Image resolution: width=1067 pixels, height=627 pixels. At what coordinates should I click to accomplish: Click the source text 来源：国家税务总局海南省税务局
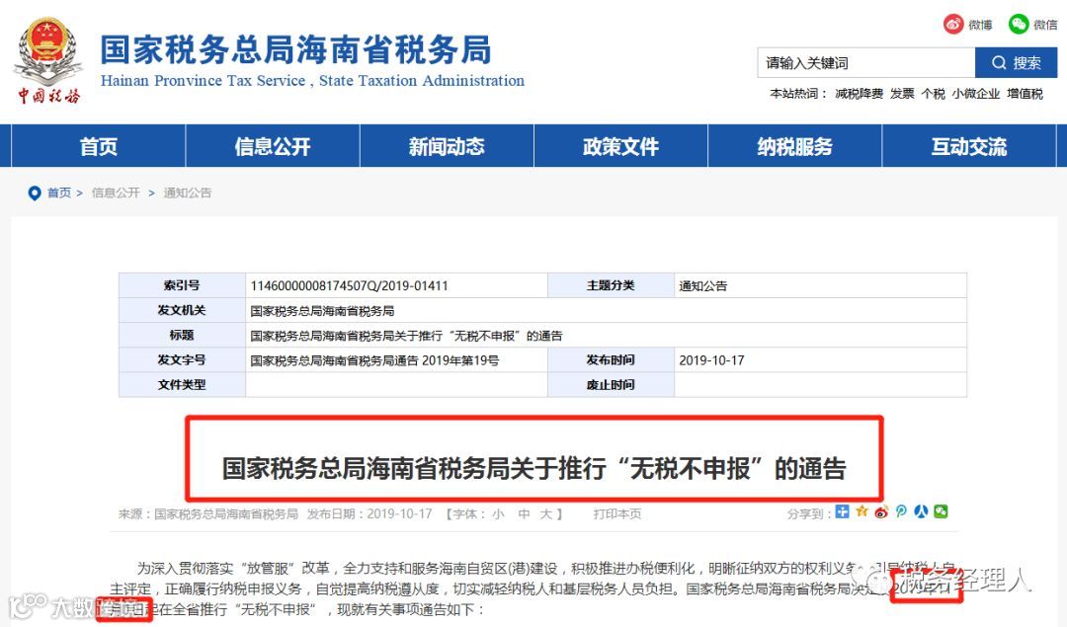(208, 514)
